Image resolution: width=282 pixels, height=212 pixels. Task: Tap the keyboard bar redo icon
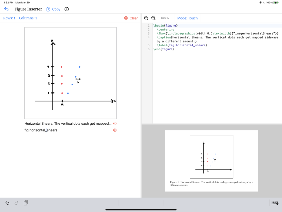coord(16,203)
